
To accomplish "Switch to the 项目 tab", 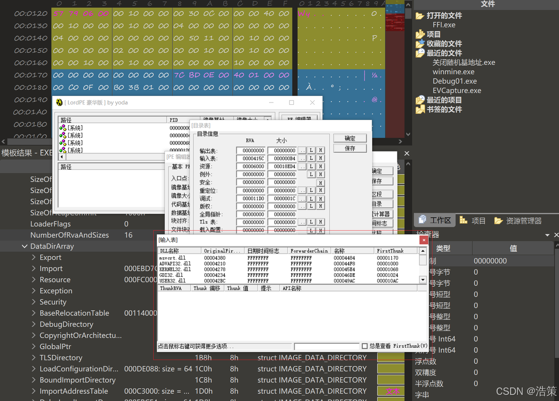I will [x=473, y=220].
